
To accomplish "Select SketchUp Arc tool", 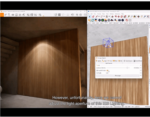I will (x=102, y=16).
